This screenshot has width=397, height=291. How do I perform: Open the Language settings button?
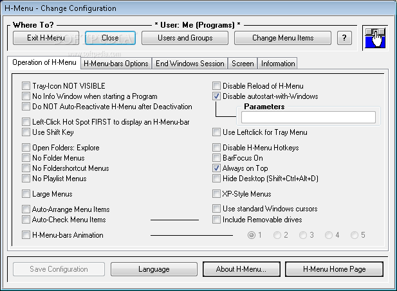[154, 269]
